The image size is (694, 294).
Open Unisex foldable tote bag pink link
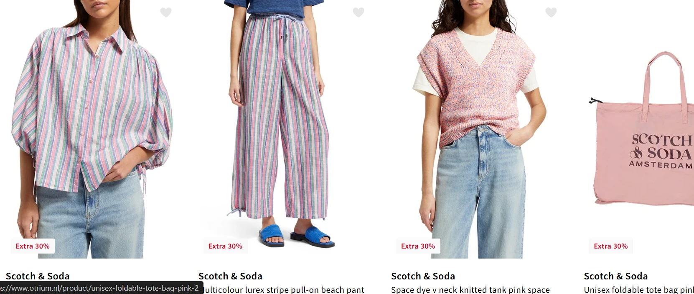639,289
